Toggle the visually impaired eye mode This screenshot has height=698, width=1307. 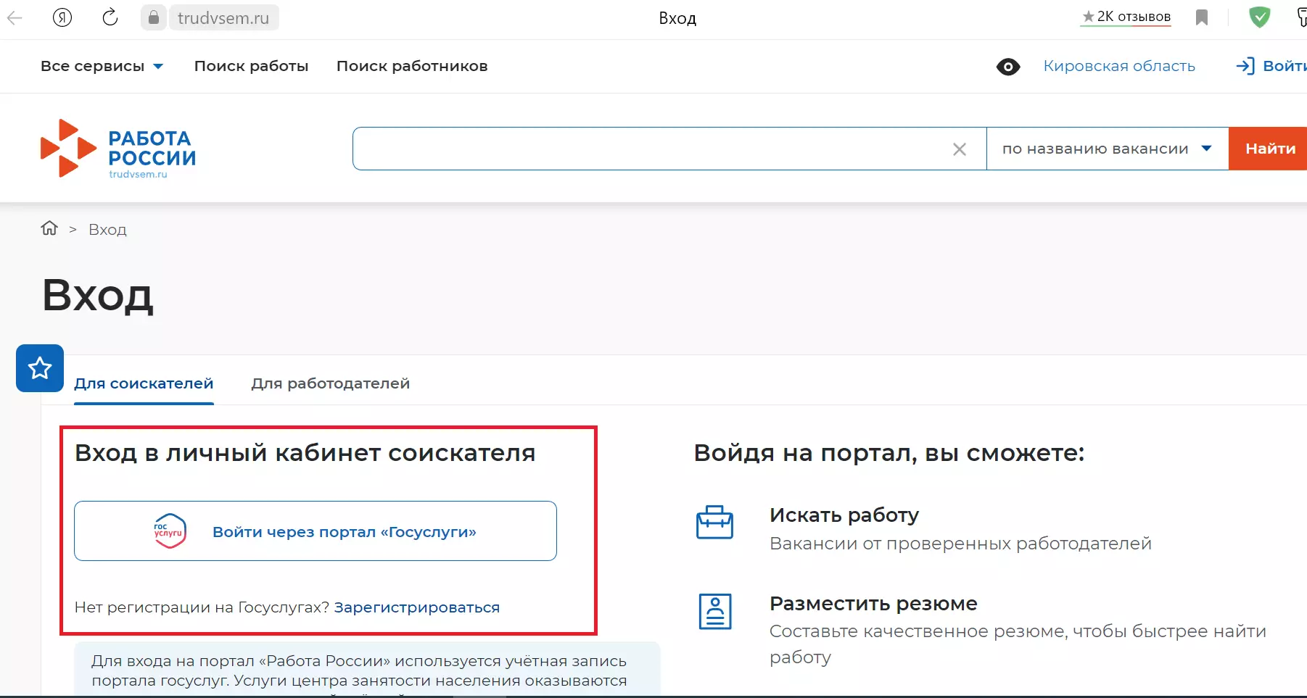click(1008, 67)
